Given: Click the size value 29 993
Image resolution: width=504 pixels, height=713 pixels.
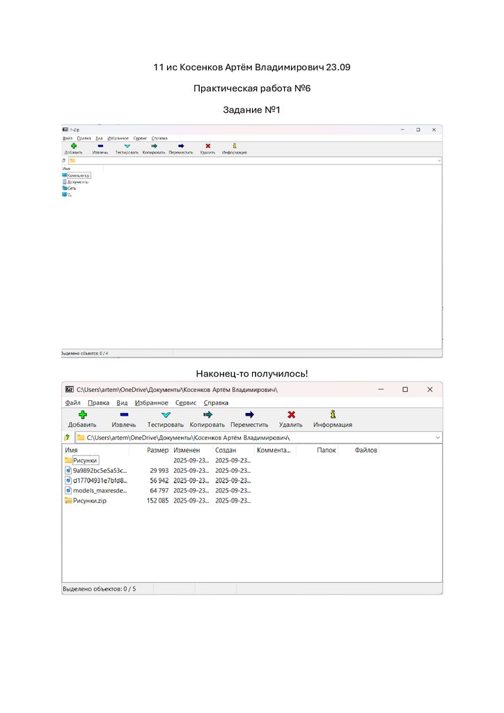Looking at the screenshot, I should click(x=159, y=471).
